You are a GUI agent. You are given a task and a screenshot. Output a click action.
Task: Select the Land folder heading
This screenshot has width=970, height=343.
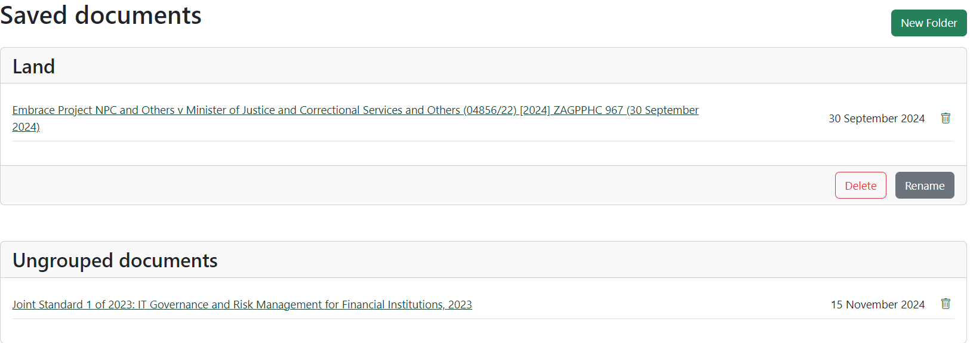tap(33, 66)
